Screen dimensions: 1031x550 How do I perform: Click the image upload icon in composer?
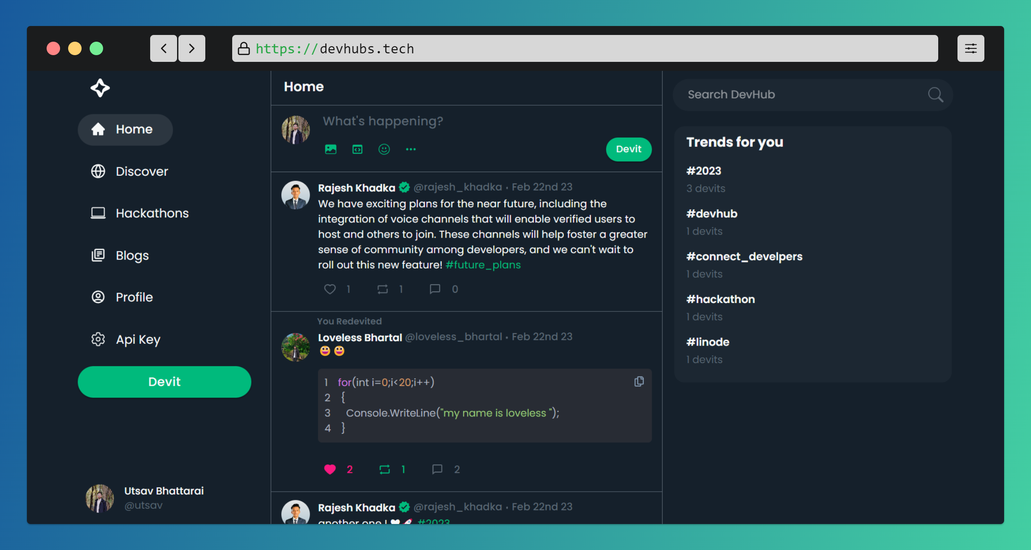tap(330, 149)
